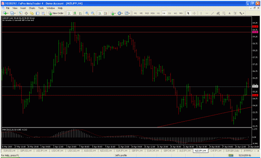
Task: Open the Help menu
Action: click(x=60, y=8)
